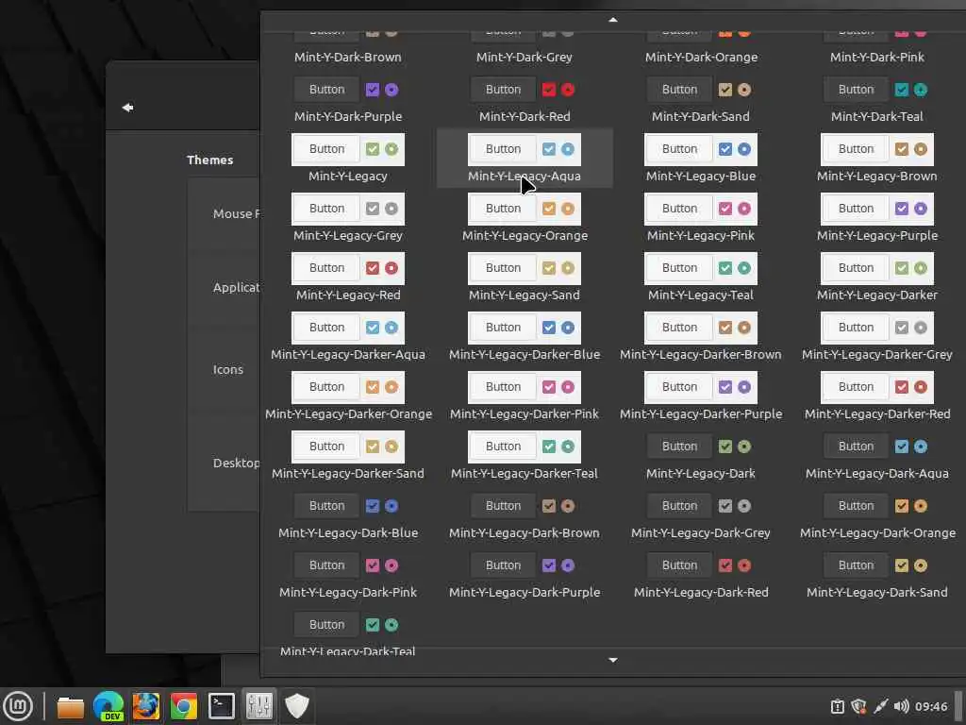Click the red checkbox in Mint-Y-Legacy-Red preview

pos(372,268)
